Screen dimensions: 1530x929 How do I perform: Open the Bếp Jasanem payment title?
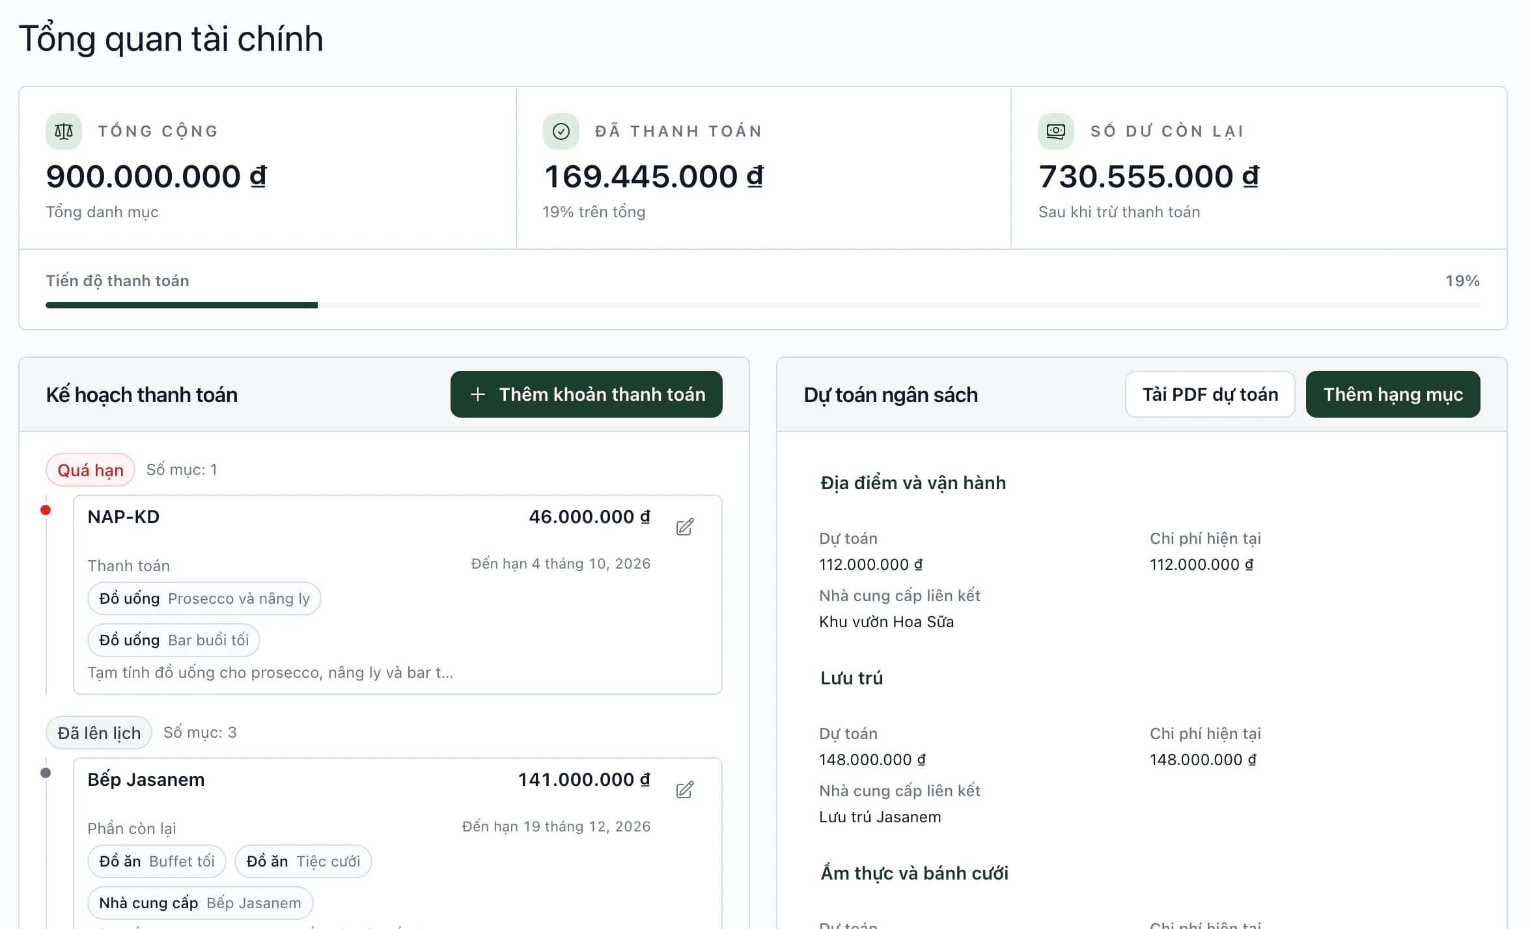(x=146, y=779)
